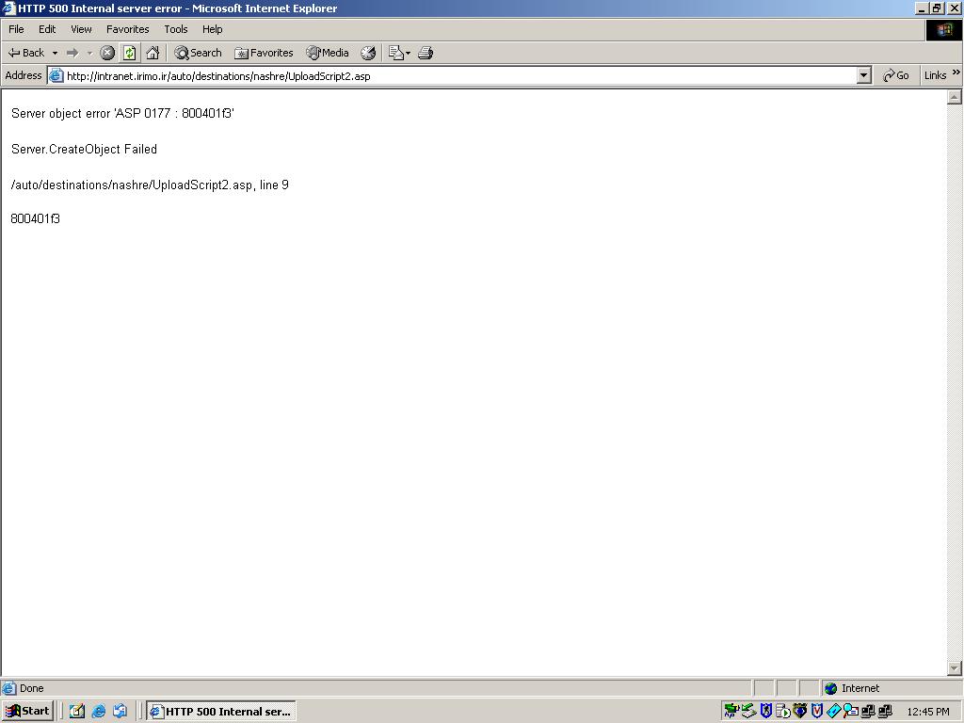
Task: Click the page icon in the address bar
Action: 56,75
